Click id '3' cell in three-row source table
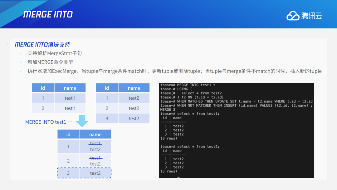This screenshot has width=337, height=190. [x=107, y=118]
